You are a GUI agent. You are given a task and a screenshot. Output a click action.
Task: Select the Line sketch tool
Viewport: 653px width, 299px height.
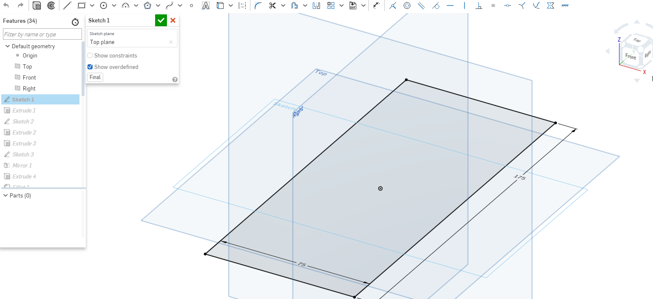pos(67,5)
